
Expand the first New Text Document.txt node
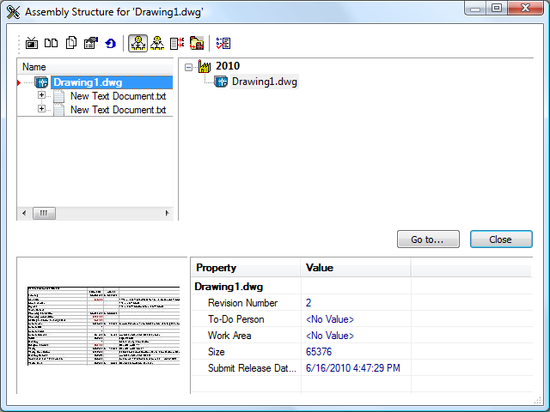pos(41,96)
